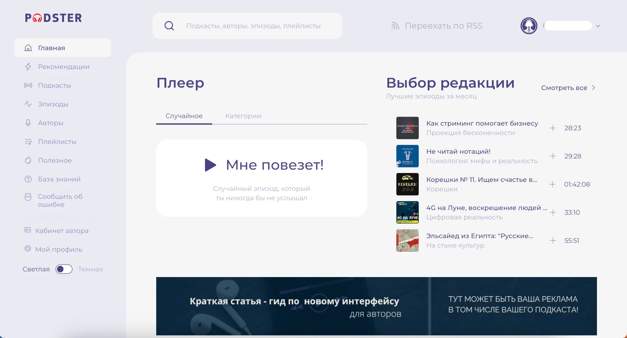
Task: Click the Плейлисты sidebar icon
Action: (28, 142)
